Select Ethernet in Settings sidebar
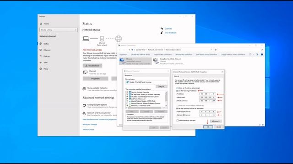293x164 pixels. 45,50
